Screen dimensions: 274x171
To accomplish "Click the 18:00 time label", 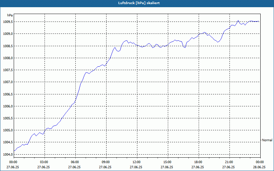I will click(199, 162).
